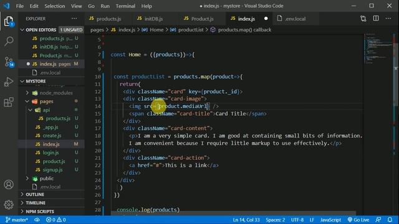The width and height of the screenshot is (399, 224).
Task: Open errors and warnings status item
Action: [56, 220]
